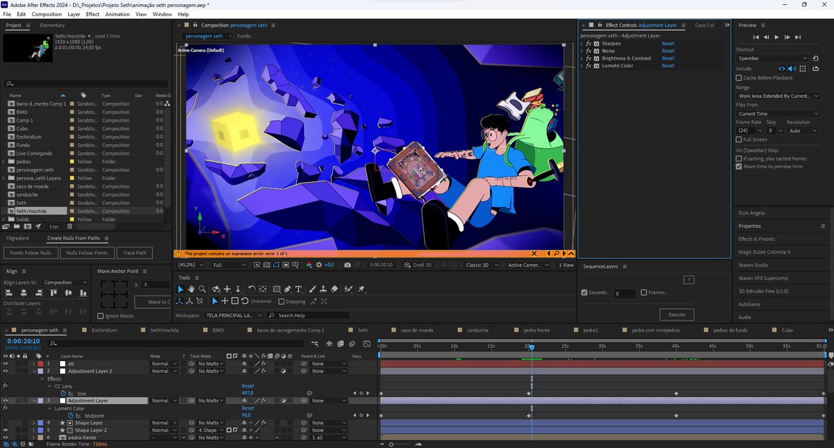The width and height of the screenshot is (834, 448).
Task: Click the Play button in Preview
Action: pyautogui.click(x=777, y=37)
